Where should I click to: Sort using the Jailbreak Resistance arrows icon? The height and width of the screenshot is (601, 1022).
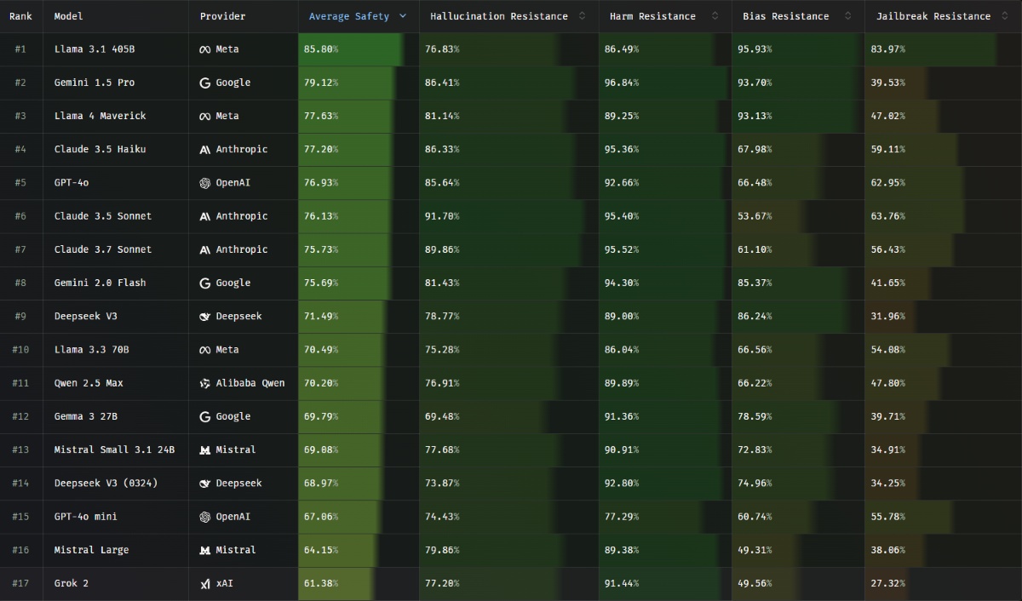click(x=1005, y=16)
